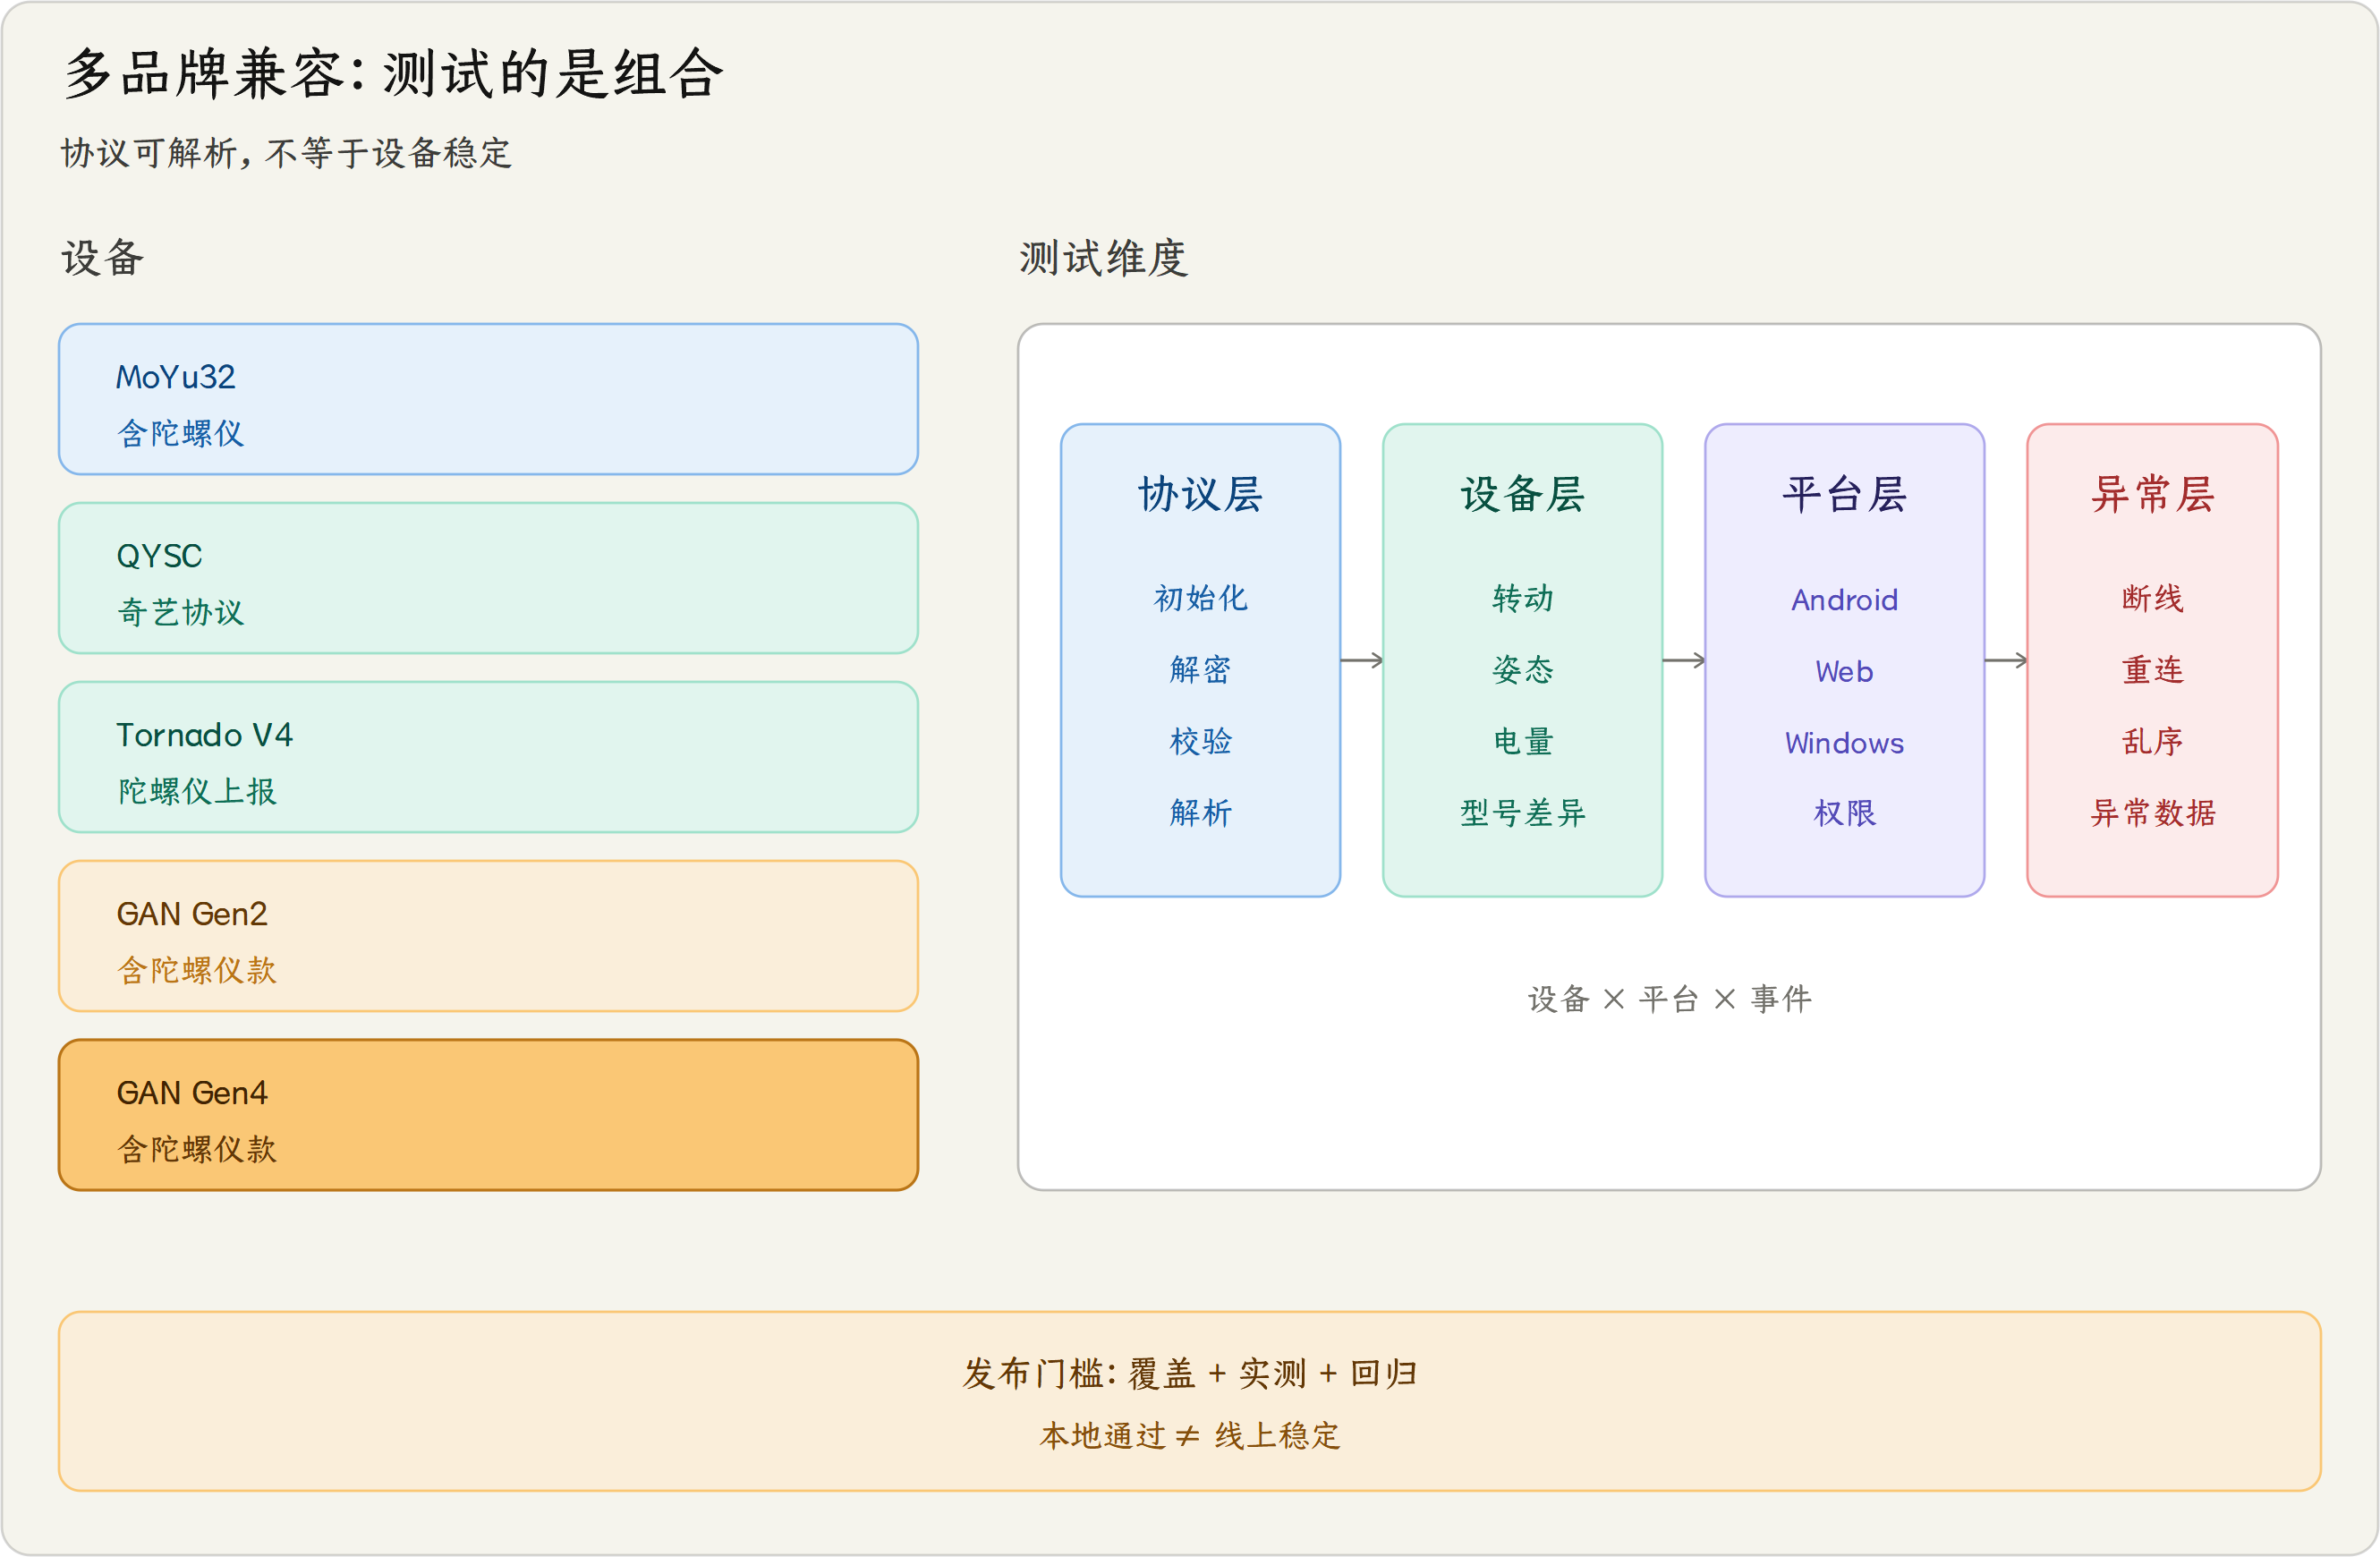Click 重连 in the exception layer
The height and width of the screenshot is (1557, 2380).
(2152, 669)
